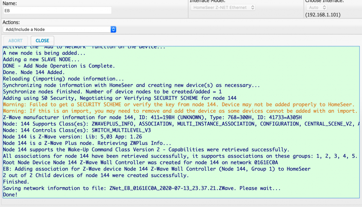Image resolution: width=362 pixels, height=207 pixels.
Task: Click the 'Root Node Device Node 144' log line
Action: pos(140,163)
